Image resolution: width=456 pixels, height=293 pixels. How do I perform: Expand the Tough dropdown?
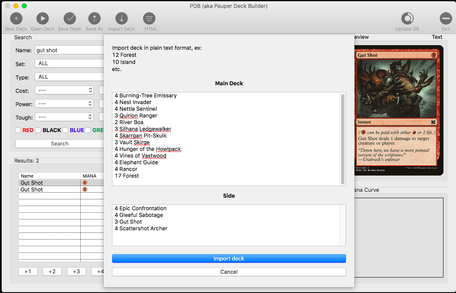click(64, 117)
